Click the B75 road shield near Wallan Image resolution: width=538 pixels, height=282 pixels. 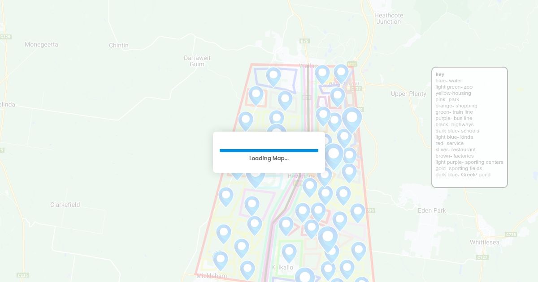tap(304, 41)
